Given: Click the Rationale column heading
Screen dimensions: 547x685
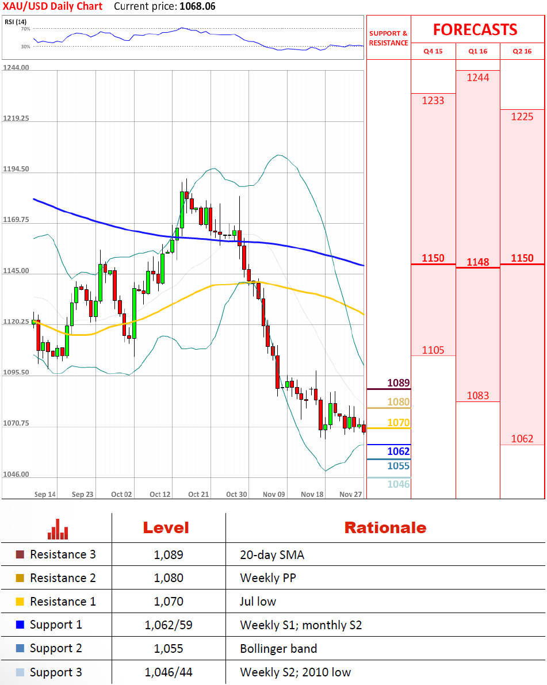Looking at the screenshot, I should tap(385, 527).
